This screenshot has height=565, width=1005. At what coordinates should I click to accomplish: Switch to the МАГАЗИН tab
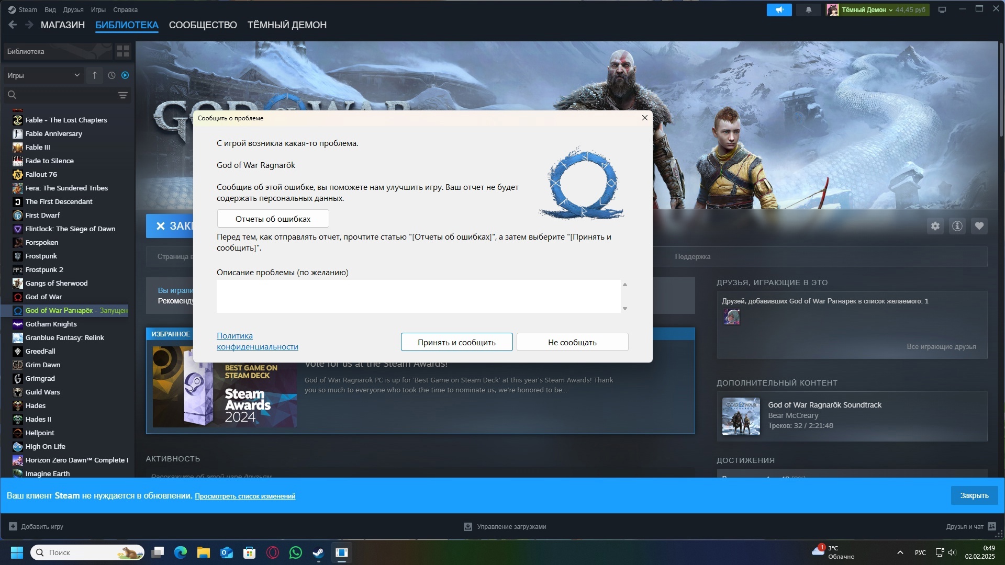click(x=63, y=25)
